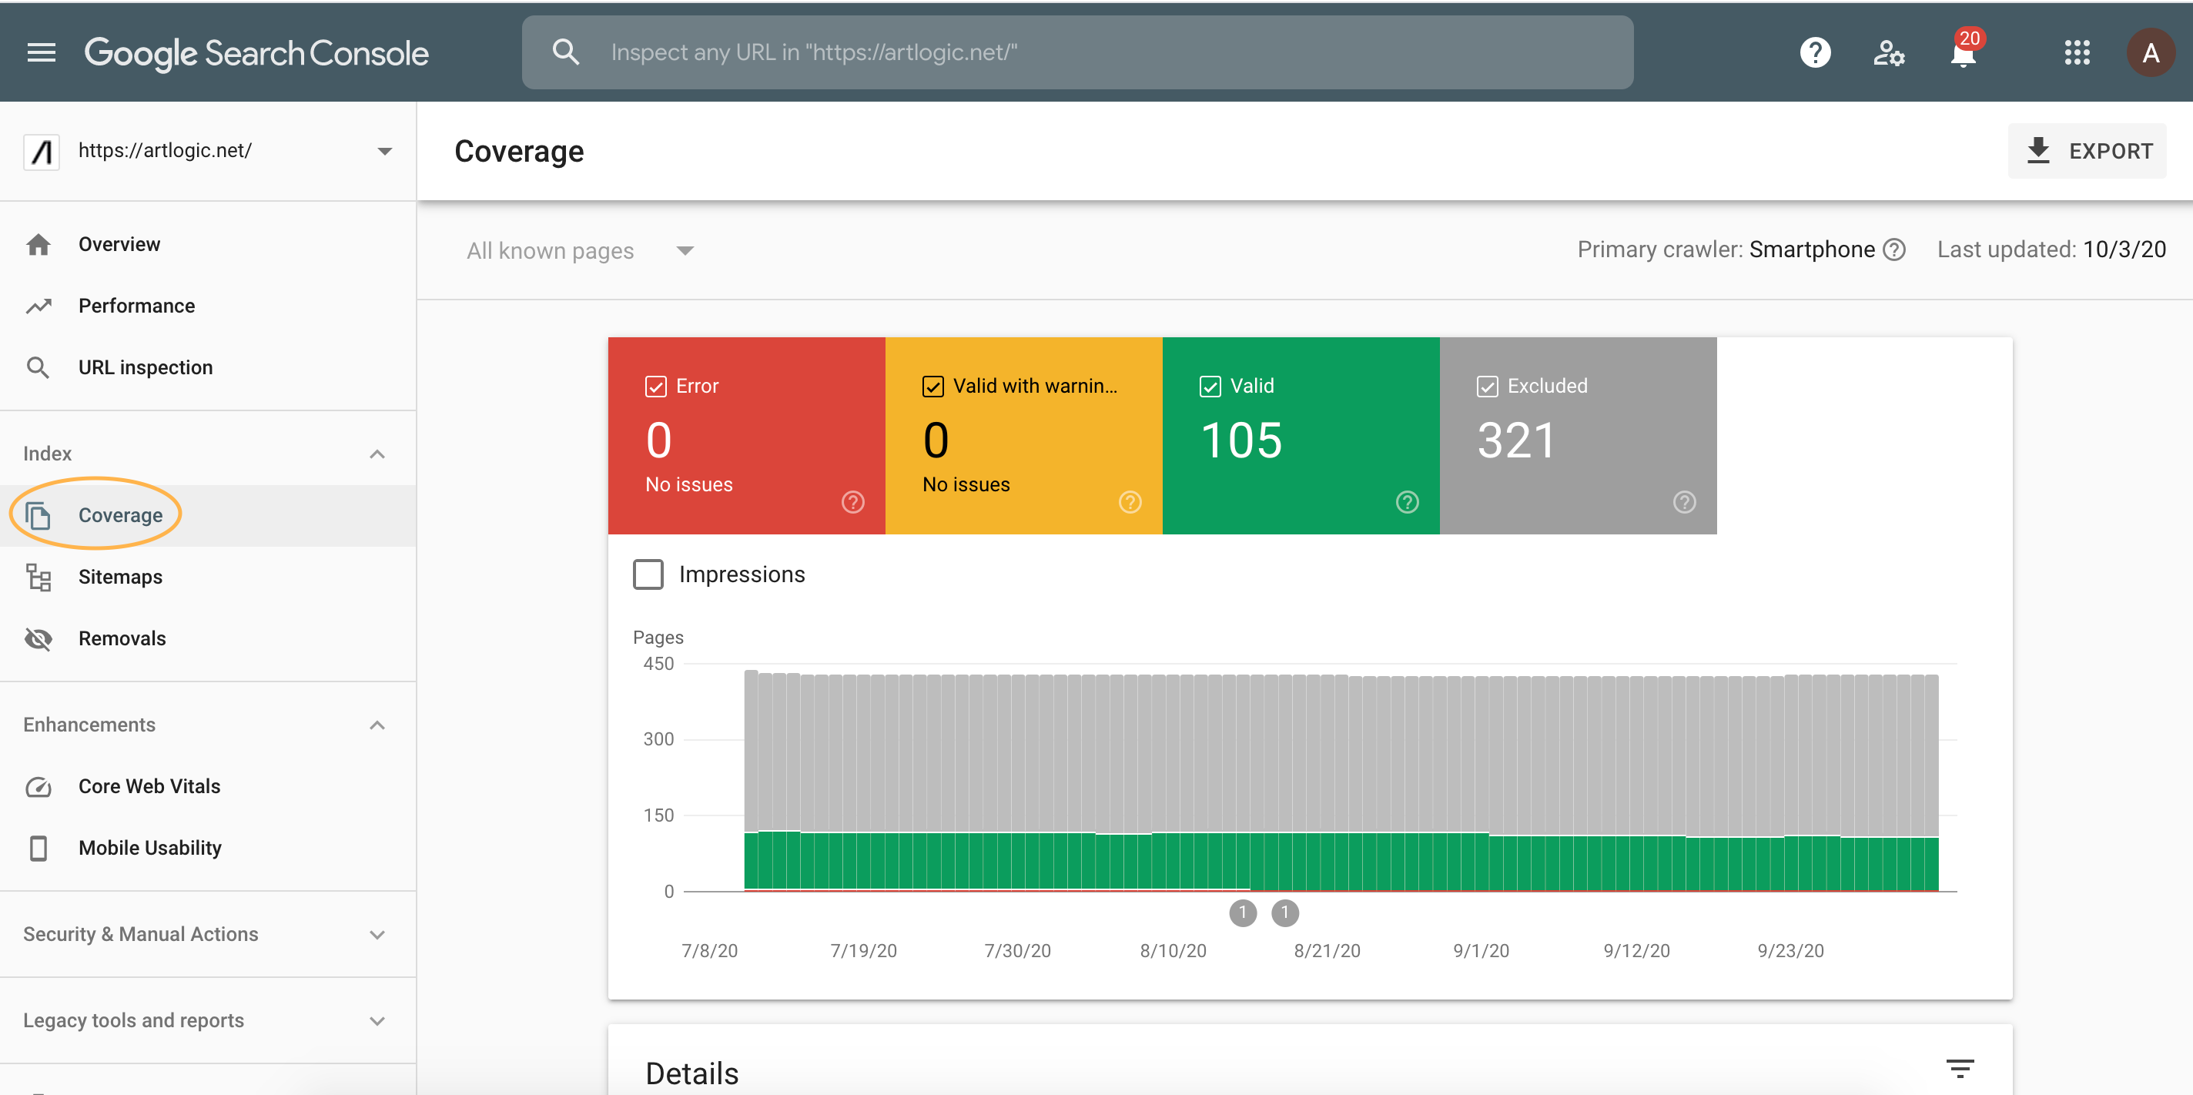Toggle the Error checkbox
2193x1095 pixels.
[x=655, y=387]
